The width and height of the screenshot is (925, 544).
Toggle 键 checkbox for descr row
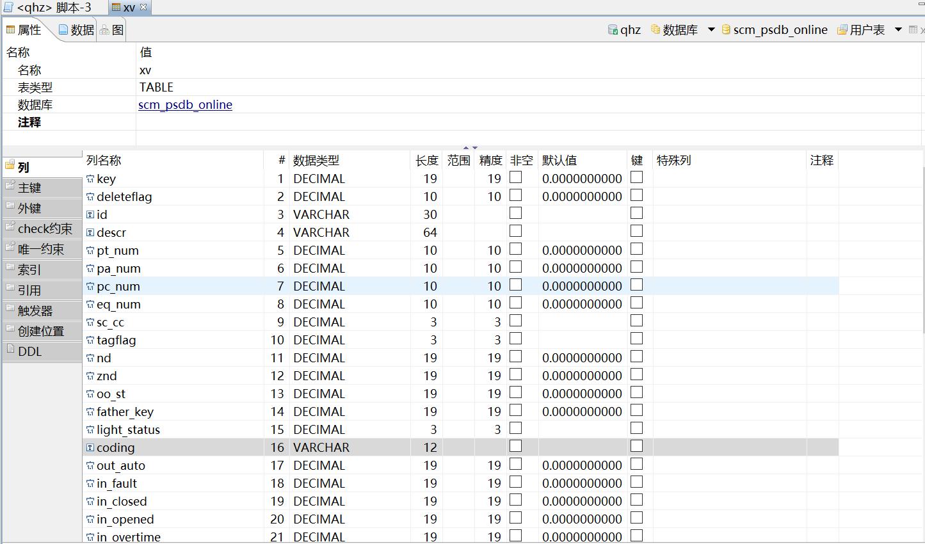pyautogui.click(x=636, y=231)
